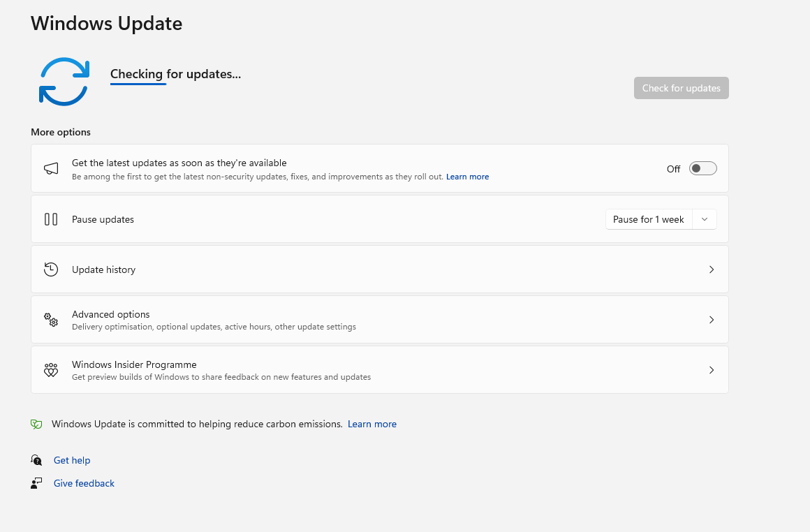The width and height of the screenshot is (810, 532).
Task: Enable the get latest updates toggle
Action: click(x=702, y=168)
